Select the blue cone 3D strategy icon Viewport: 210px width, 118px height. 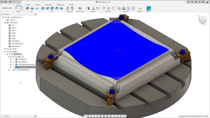(61, 8)
